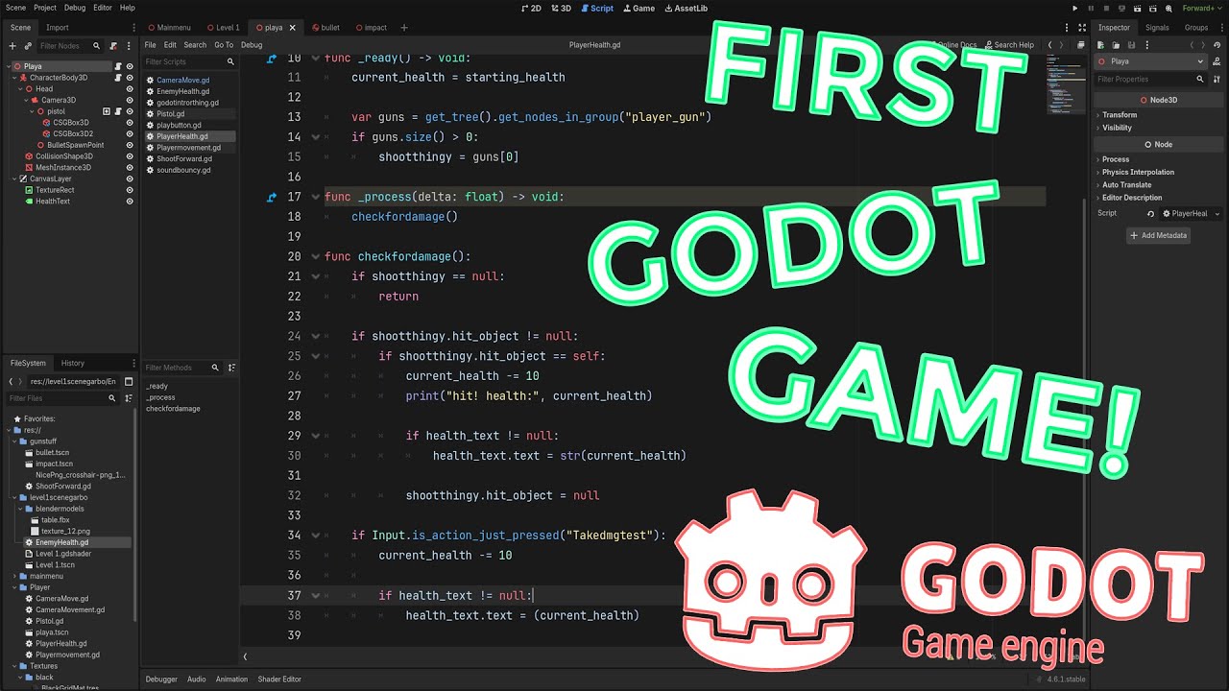Open property tools icon beside Filter Properties
Screen dimensions: 1229x691
(x=1217, y=79)
